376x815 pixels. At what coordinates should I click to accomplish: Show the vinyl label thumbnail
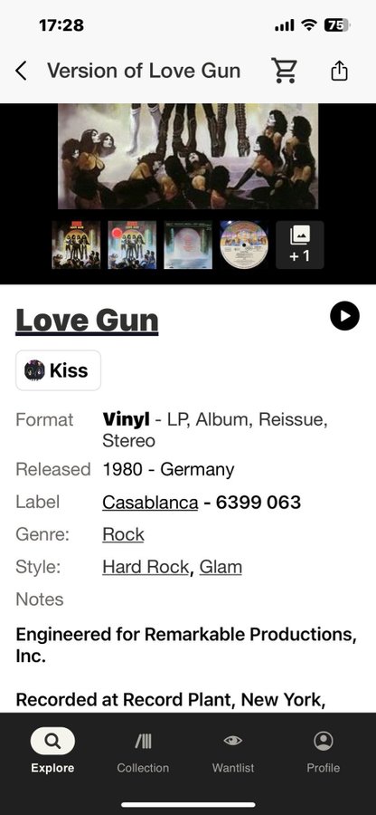pos(244,244)
